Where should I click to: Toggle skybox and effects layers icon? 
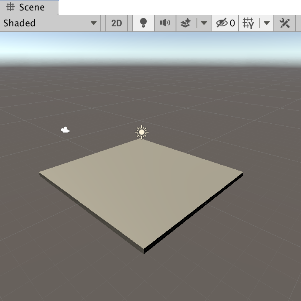tap(186, 23)
